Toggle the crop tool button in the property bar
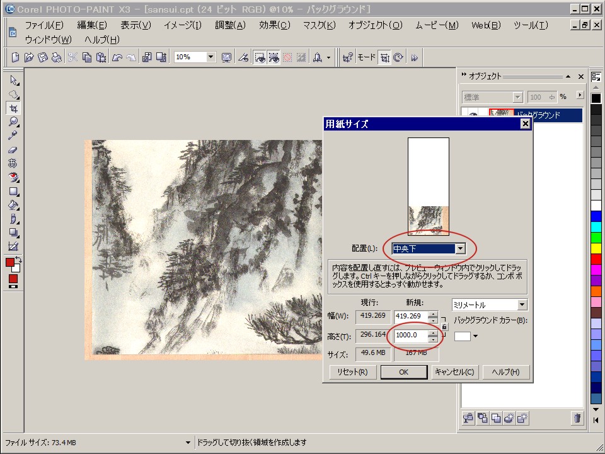 click(x=384, y=57)
